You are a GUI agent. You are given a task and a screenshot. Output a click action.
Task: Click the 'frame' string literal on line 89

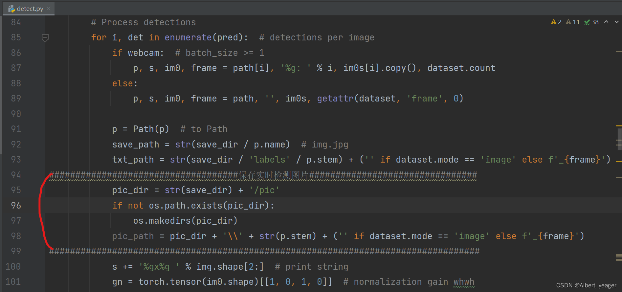424,99
